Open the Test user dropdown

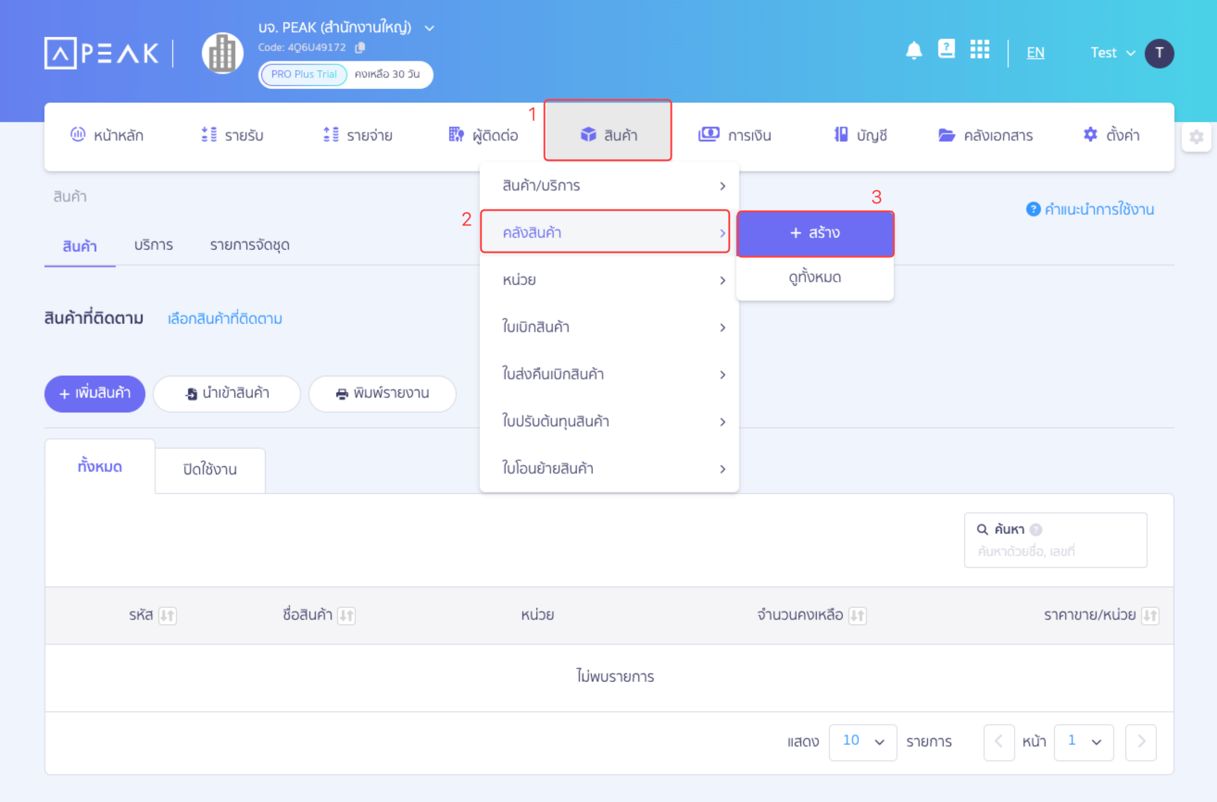pos(1112,53)
